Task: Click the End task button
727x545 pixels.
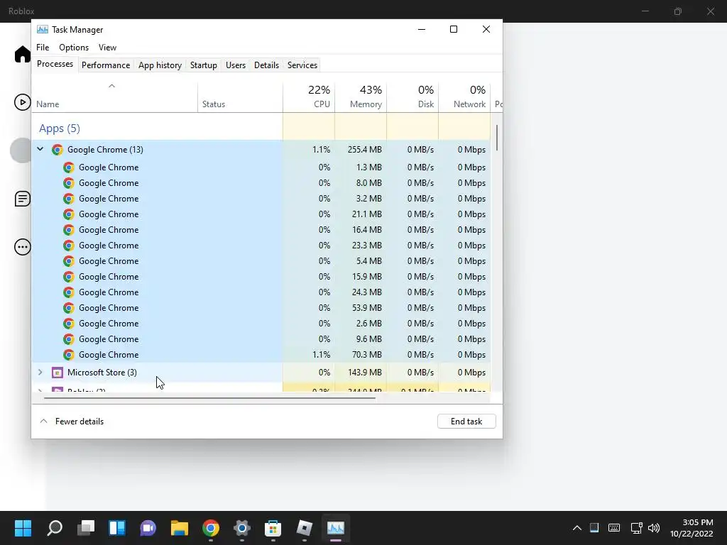Action: 466,422
